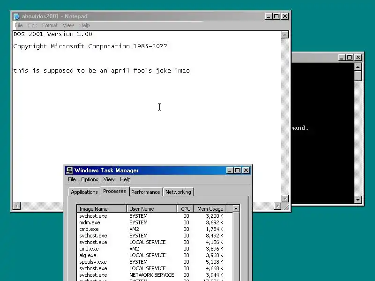Switch to the Networking tab
This screenshot has width=375, height=281.
coord(178,192)
